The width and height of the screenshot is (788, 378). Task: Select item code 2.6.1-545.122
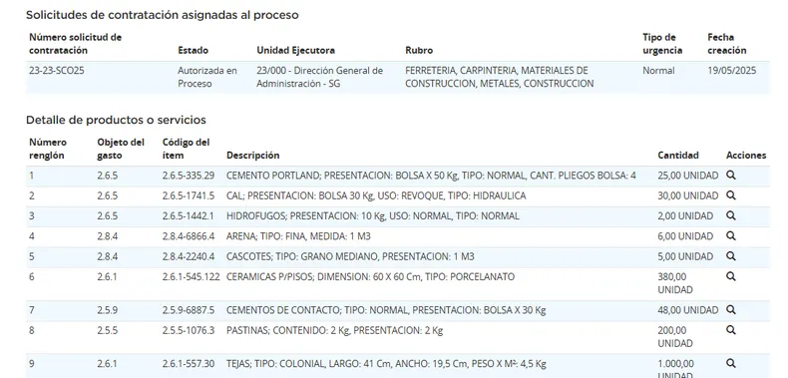click(191, 276)
